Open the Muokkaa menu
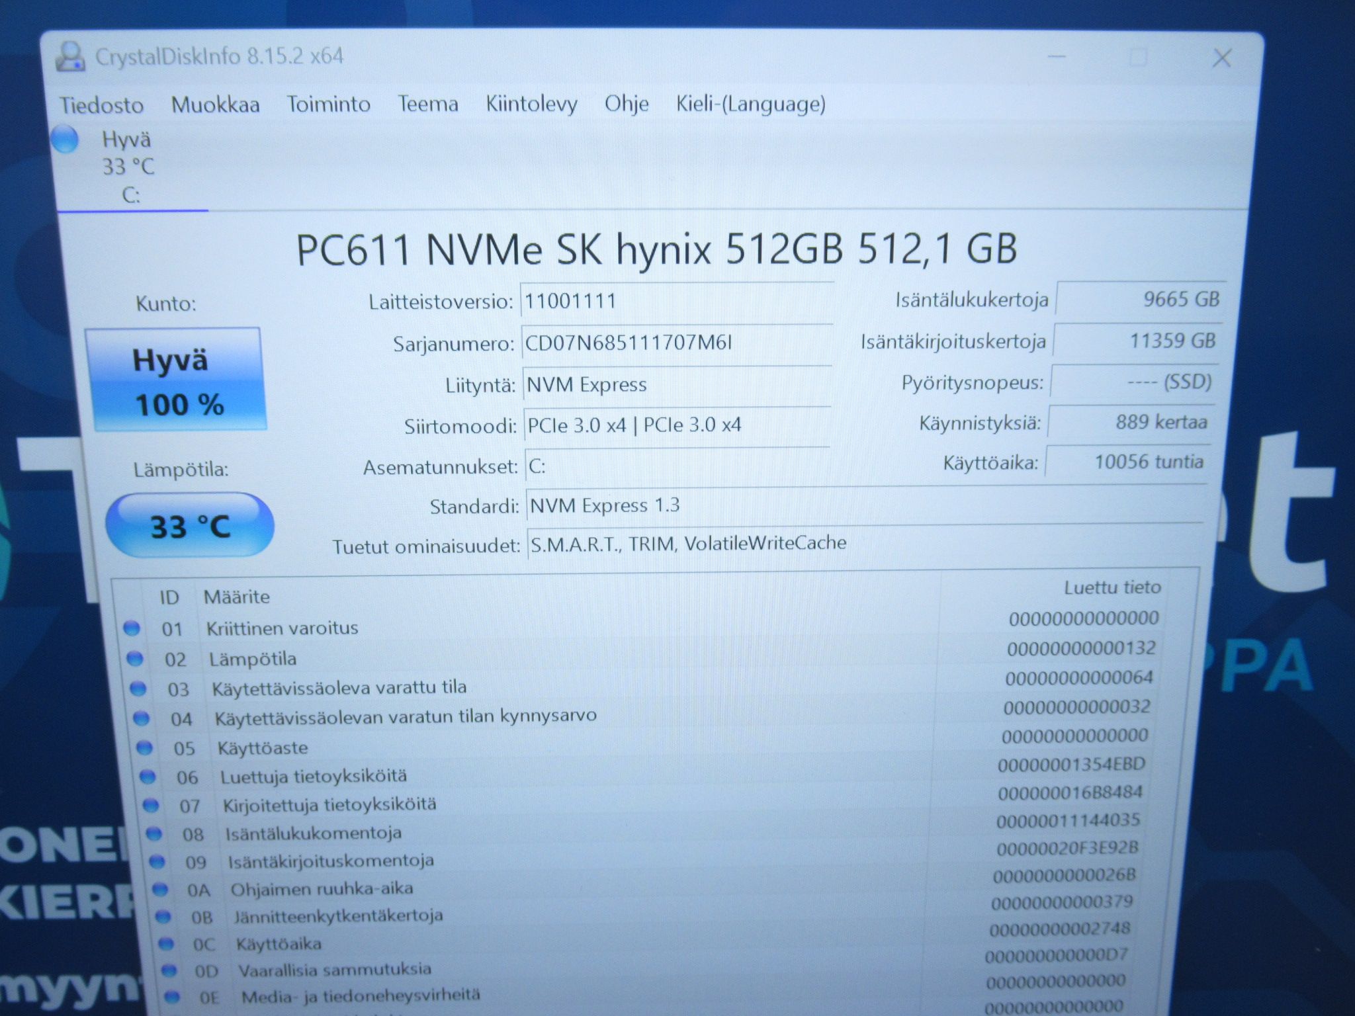The image size is (1355, 1016). (x=215, y=105)
